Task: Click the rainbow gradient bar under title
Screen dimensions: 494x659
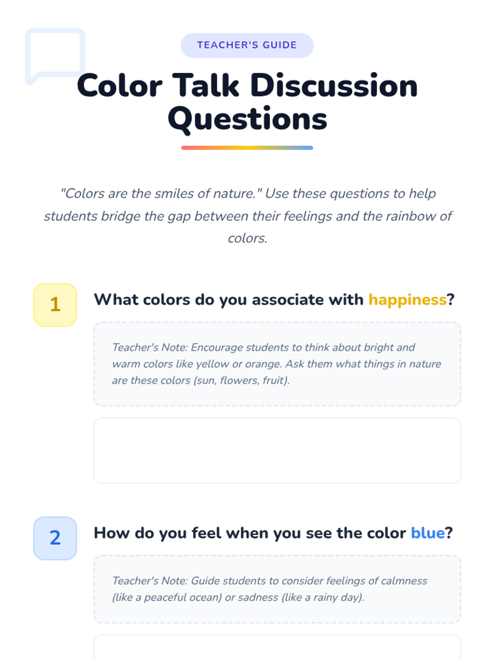Action: pyautogui.click(x=247, y=147)
